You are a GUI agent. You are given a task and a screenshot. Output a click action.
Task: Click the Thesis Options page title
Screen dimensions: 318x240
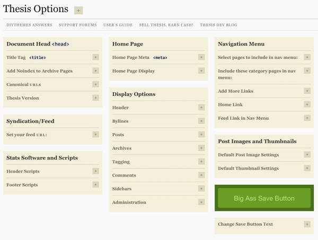point(36,9)
